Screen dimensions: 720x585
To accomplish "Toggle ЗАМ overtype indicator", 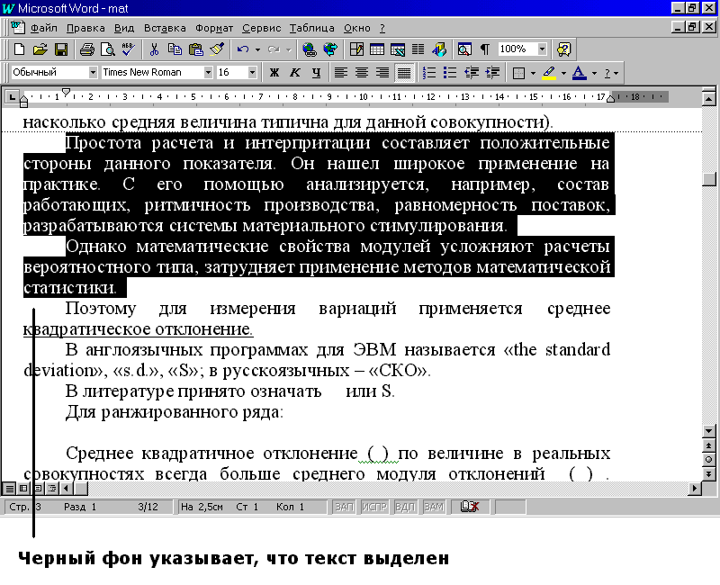I will pos(434,507).
